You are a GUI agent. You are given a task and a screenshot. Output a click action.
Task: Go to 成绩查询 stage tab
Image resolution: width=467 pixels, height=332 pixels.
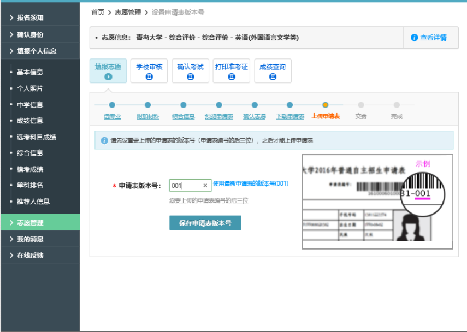(273, 71)
